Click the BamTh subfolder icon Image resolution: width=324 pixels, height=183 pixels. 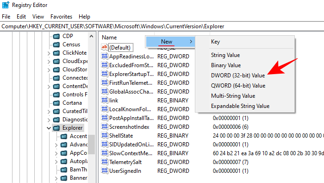64,170
